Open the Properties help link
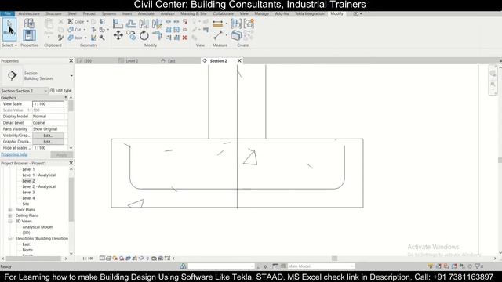 pos(14,154)
